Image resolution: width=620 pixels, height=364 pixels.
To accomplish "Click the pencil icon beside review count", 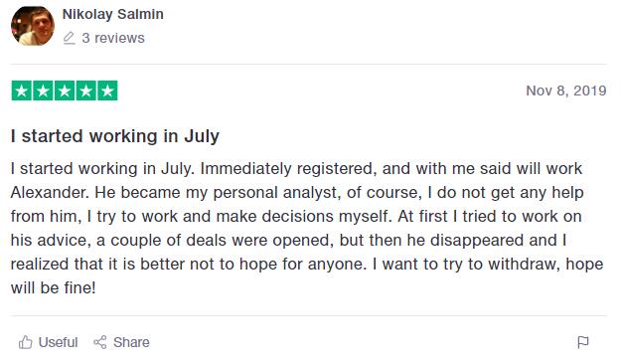I will pos(69,38).
